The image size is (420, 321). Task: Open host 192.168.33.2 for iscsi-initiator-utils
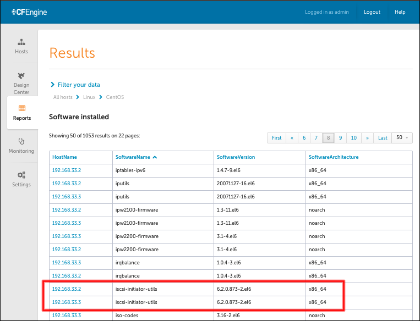click(67, 289)
